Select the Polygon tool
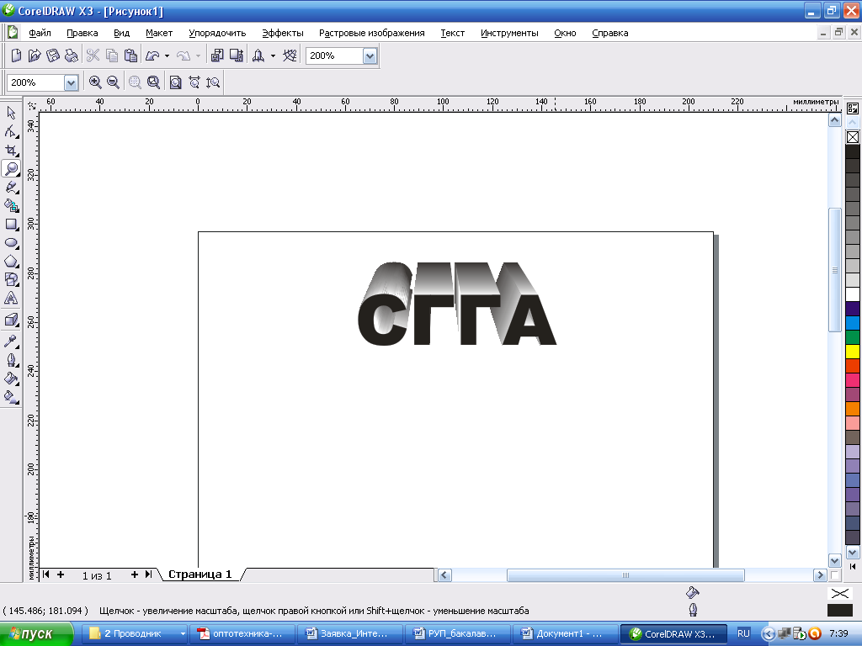Viewport: 862px width, 646px height. (11, 262)
